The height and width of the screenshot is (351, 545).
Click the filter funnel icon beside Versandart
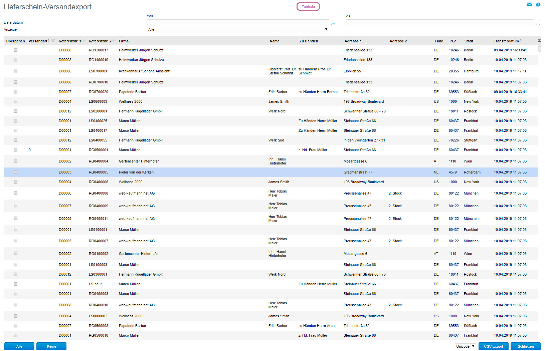[x=53, y=41]
